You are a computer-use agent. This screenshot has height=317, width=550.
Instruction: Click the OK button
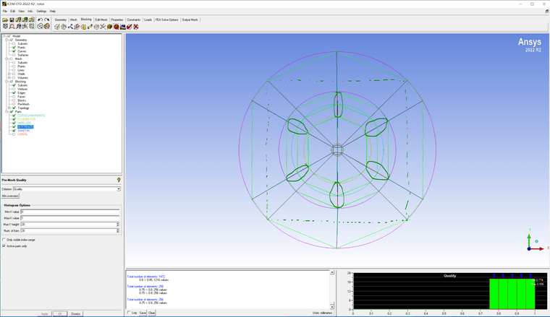tap(60, 314)
